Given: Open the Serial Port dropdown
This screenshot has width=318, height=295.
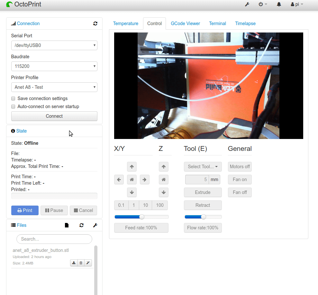Looking at the screenshot, I should pyautogui.click(x=54, y=45).
